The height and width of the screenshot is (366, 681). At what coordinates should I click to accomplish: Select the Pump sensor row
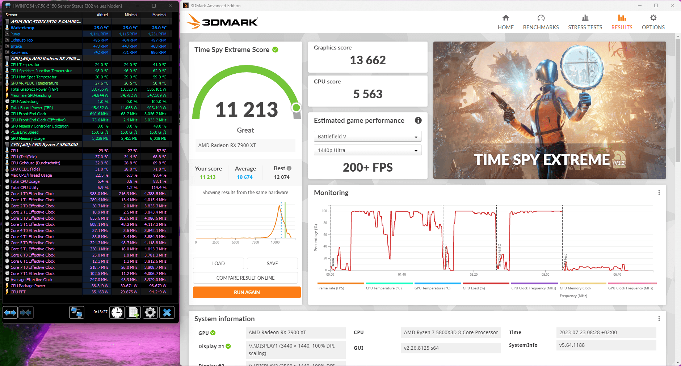[x=86, y=34]
